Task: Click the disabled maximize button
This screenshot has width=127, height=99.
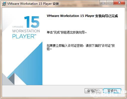Action: point(110,3)
